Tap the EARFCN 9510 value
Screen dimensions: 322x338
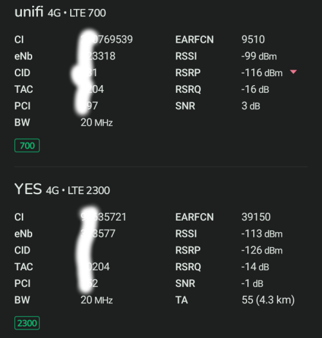(253, 39)
